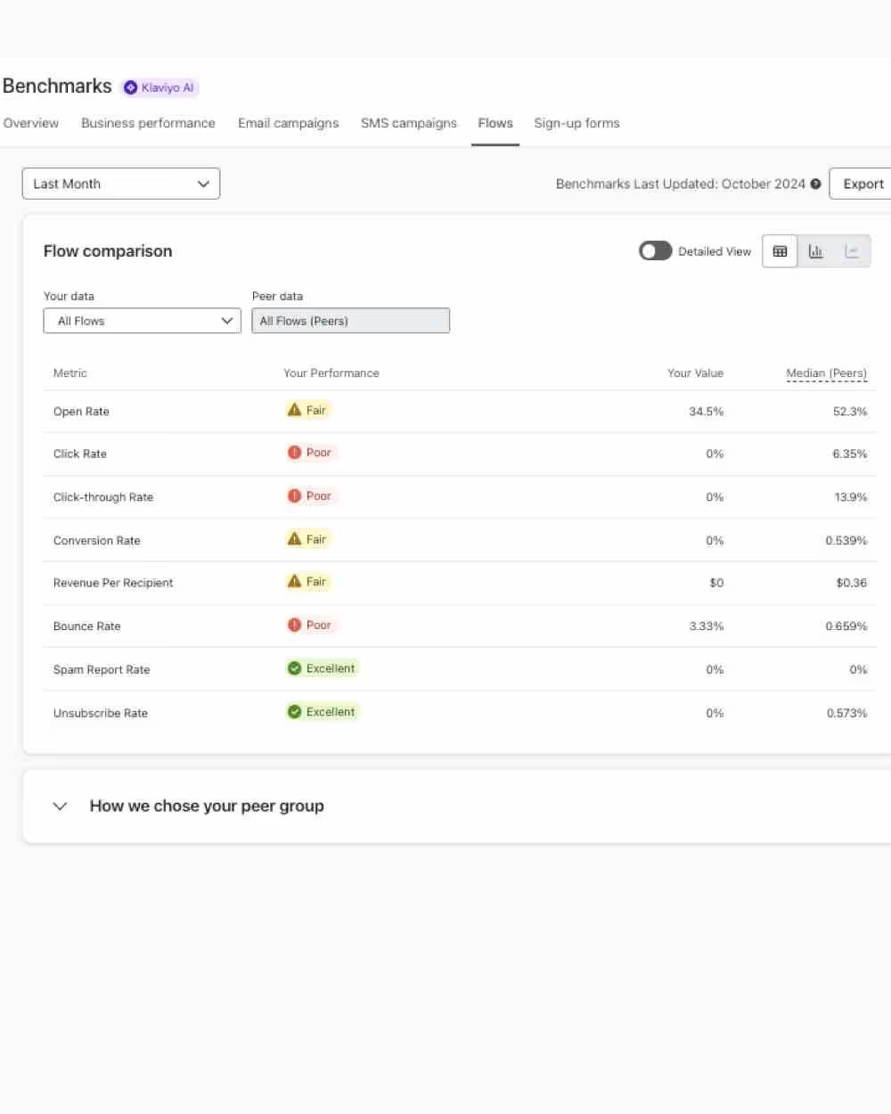
Task: Click the Click Rate metric label
Action: pyautogui.click(x=80, y=454)
